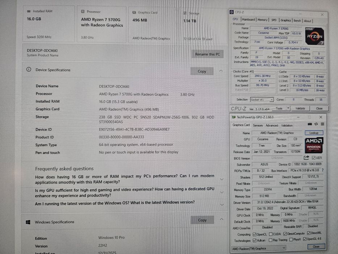Click the Device Specifications info icon
This screenshot has height=254, width=338.
29,69
